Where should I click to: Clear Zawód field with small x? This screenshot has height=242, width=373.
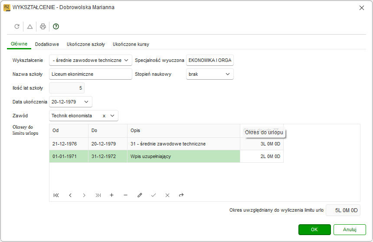pyautogui.click(x=104, y=116)
